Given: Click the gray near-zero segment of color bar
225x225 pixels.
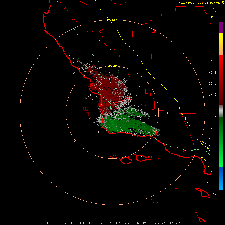Looking at the screenshot, I should tap(221, 111).
